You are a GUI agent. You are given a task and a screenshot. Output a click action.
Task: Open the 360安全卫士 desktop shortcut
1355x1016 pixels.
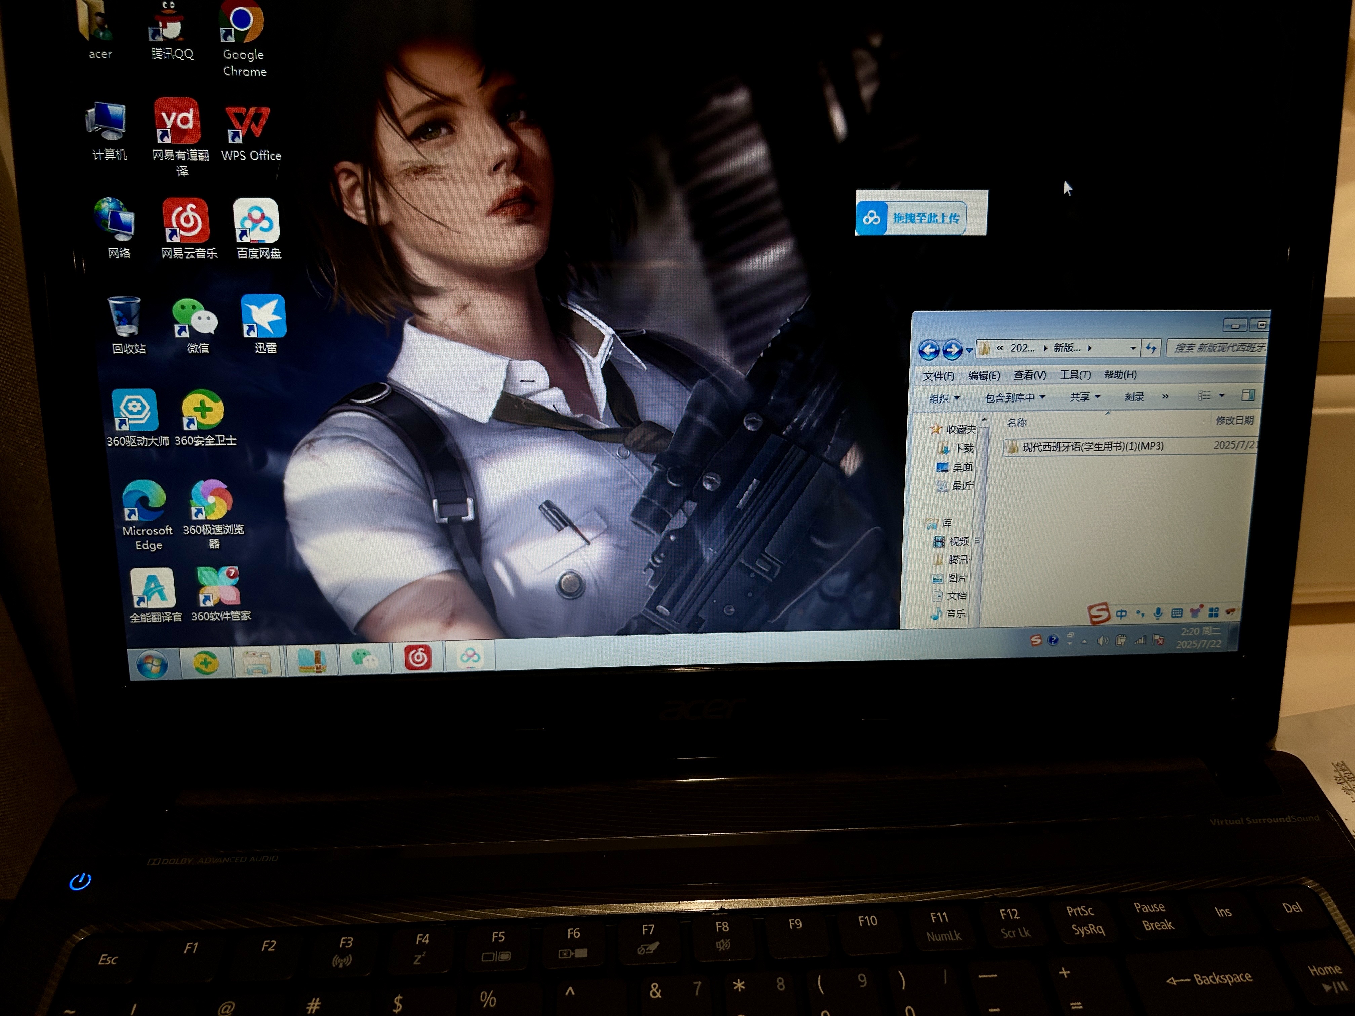(205, 418)
